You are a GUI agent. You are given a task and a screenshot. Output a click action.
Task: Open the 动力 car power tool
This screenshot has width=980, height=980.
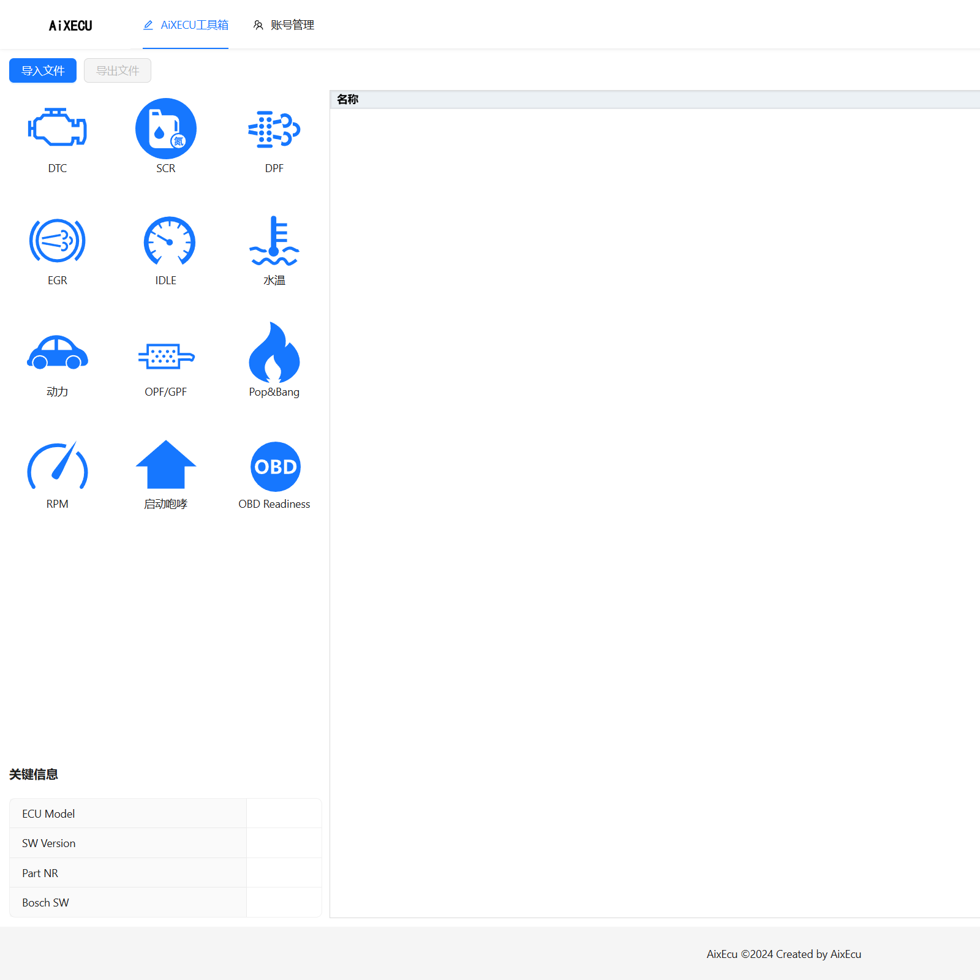point(58,353)
